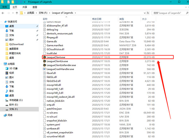This screenshot has width=189, height=138.
Task: Switch to the 主页 ribbon tab
Action: (x=15, y=7)
